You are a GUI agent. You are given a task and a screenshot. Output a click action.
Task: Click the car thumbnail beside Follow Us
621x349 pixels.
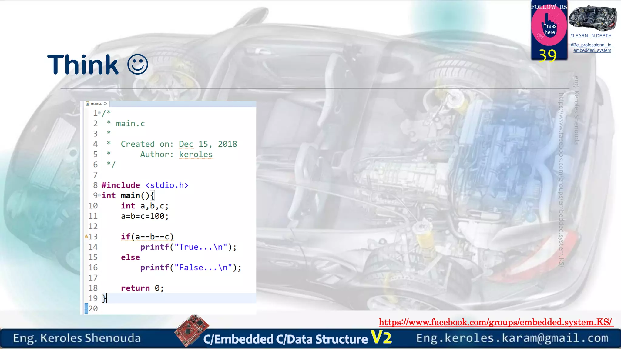[592, 18]
